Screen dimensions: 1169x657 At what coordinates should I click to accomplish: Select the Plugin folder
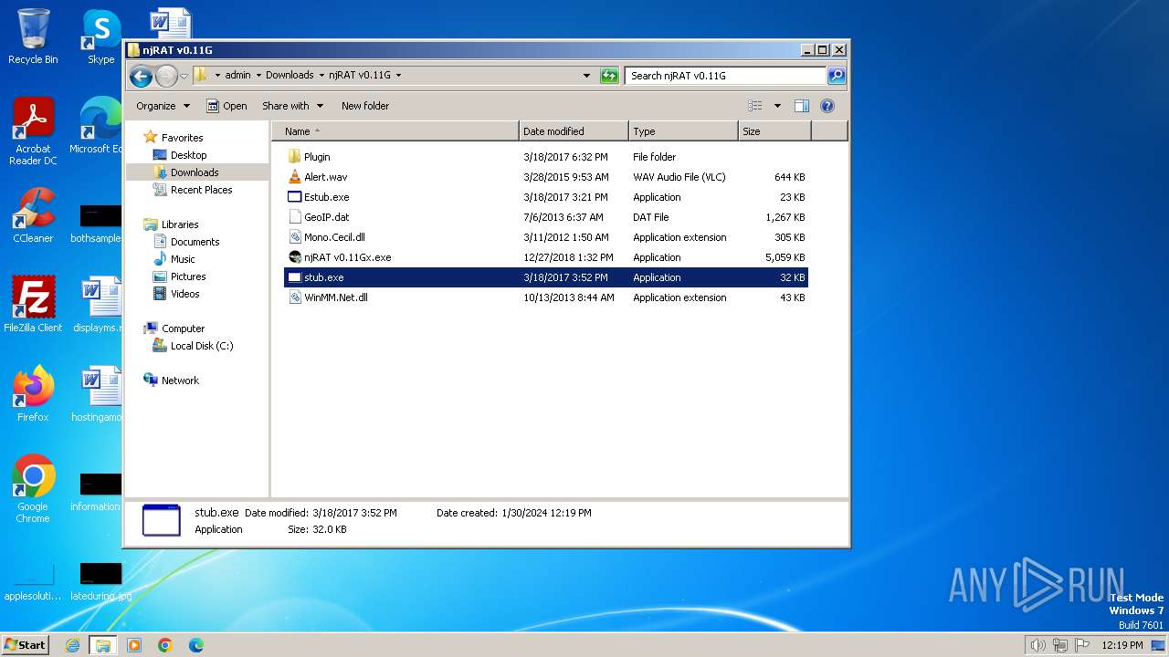coord(546,157)
